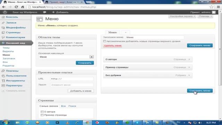
Task: Open Медиафайлы in the sidebar
Action: (16, 27)
